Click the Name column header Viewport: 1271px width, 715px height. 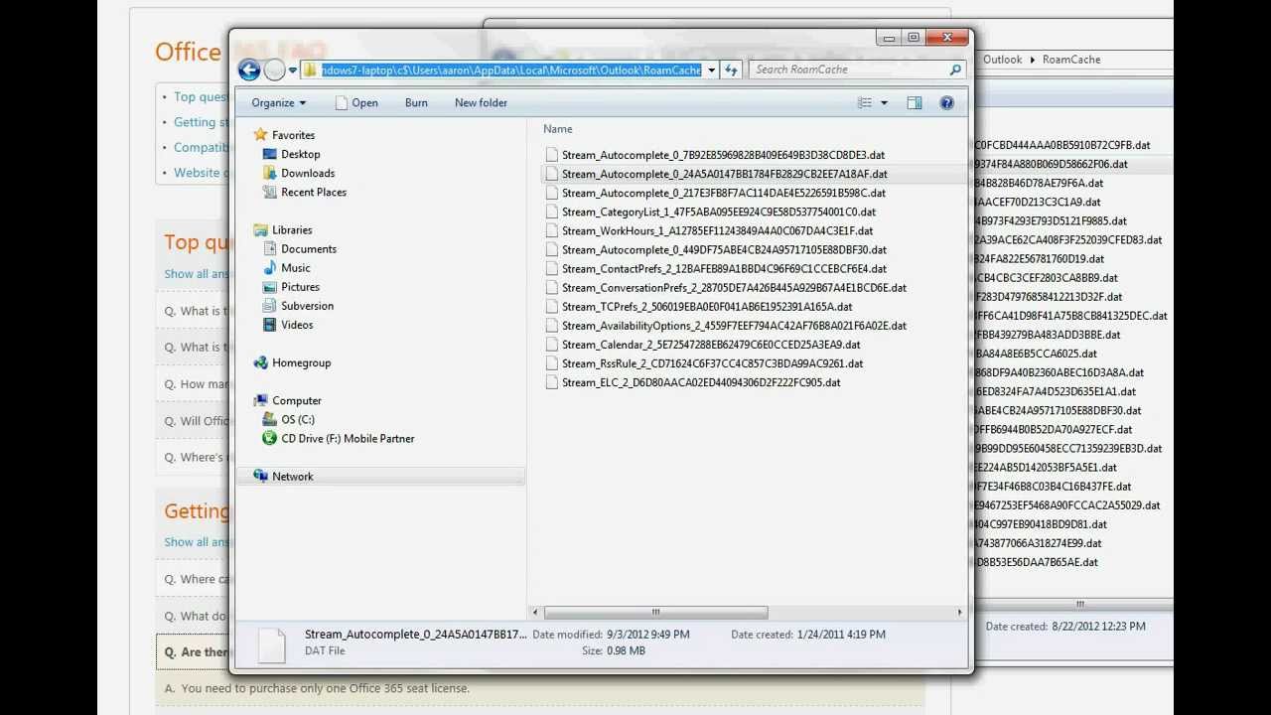coord(558,128)
